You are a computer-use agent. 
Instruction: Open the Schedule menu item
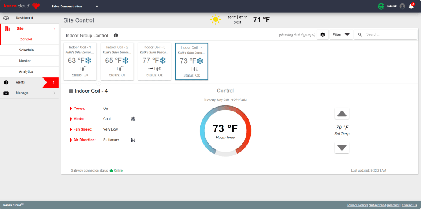[x=26, y=50]
